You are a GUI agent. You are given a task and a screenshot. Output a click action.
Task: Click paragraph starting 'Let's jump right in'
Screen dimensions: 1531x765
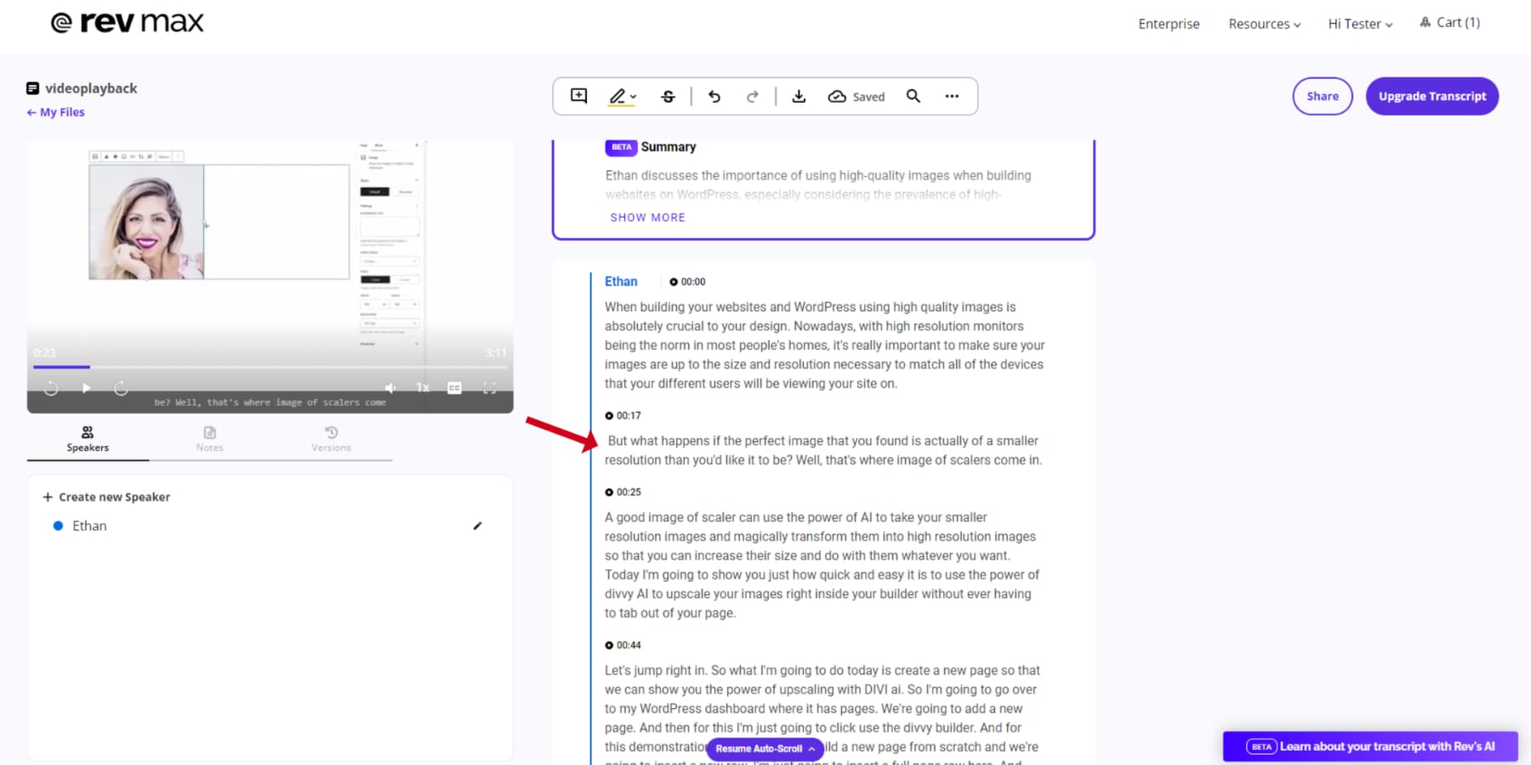coord(822,714)
